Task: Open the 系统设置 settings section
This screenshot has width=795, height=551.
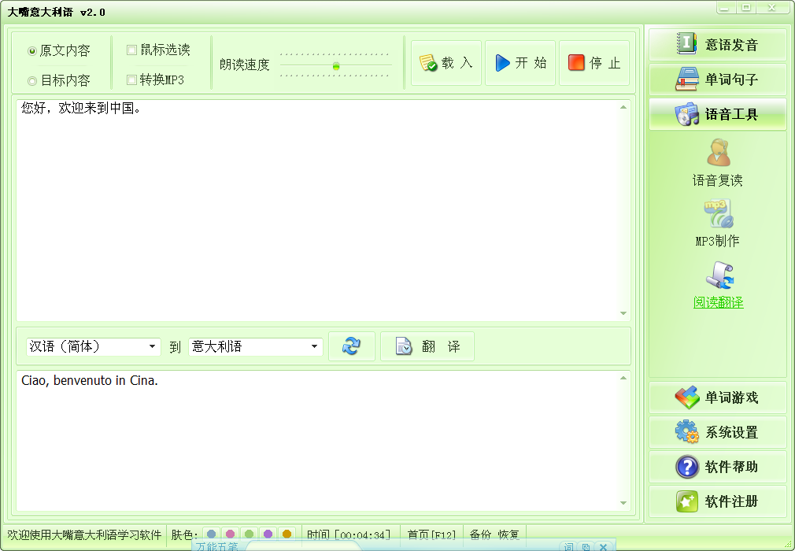Action: [x=717, y=432]
